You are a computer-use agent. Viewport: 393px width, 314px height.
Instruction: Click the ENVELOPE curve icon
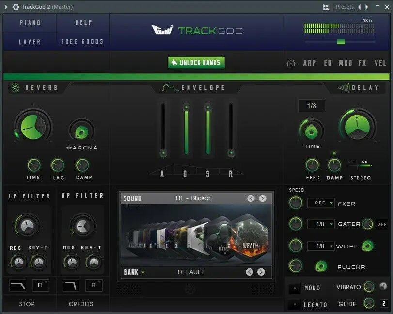coord(170,87)
